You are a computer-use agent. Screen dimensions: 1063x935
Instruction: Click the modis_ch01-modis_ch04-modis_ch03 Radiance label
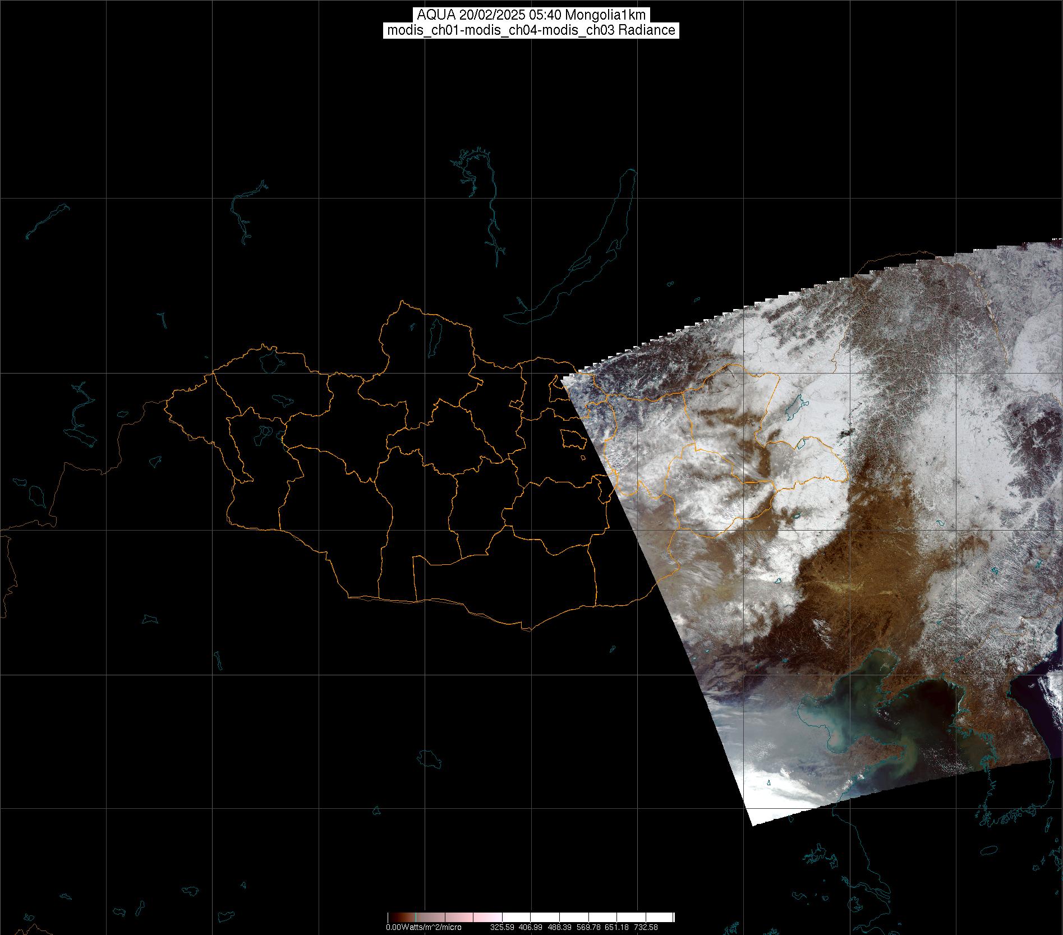tap(531, 30)
